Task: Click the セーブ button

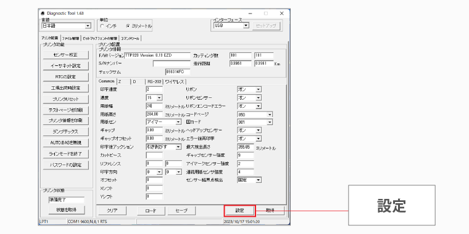Action: [x=181, y=211]
